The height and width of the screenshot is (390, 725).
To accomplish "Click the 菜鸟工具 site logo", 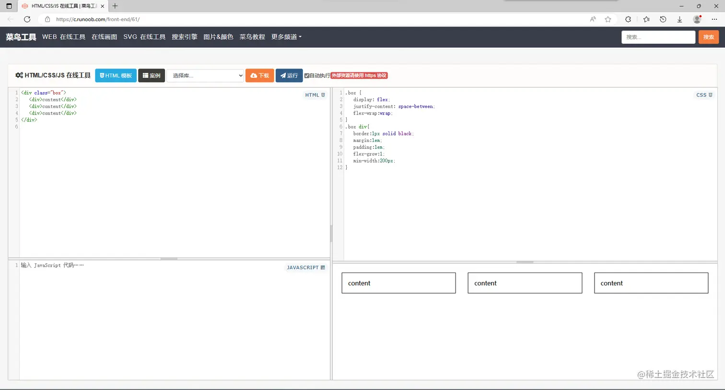I will (21, 37).
